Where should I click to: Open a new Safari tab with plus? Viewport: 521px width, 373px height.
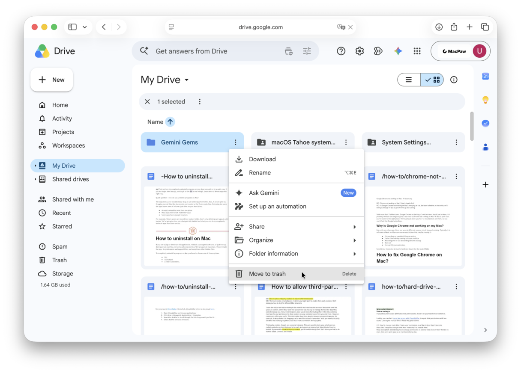coord(470,27)
